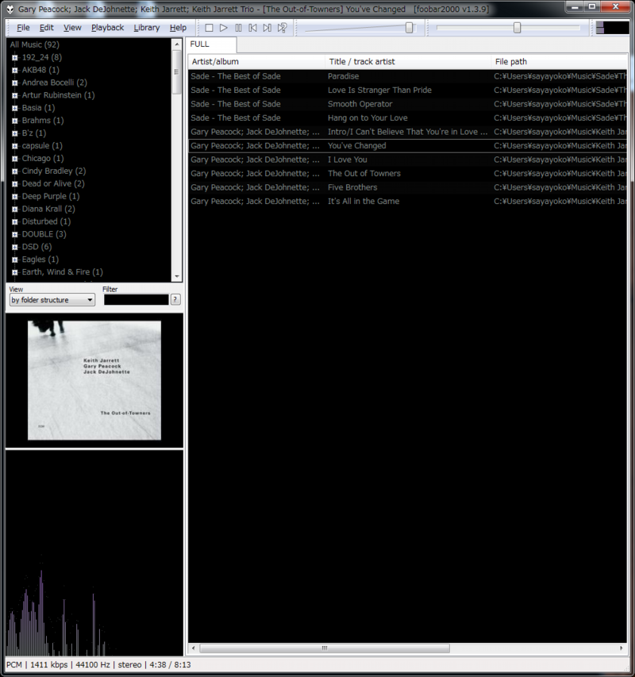This screenshot has width=635, height=677.
Task: Select the I Love You track
Action: point(407,160)
